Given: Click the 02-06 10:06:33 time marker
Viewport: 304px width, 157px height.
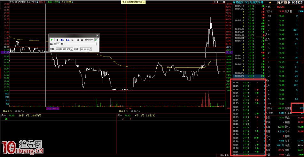Looking at the screenshot, I should [x=52, y=108].
